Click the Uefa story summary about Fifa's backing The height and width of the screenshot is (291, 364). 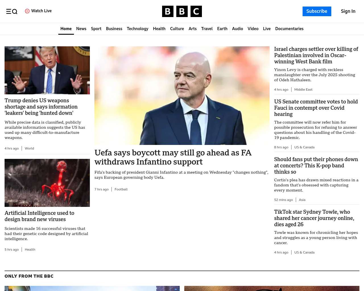click(181, 175)
